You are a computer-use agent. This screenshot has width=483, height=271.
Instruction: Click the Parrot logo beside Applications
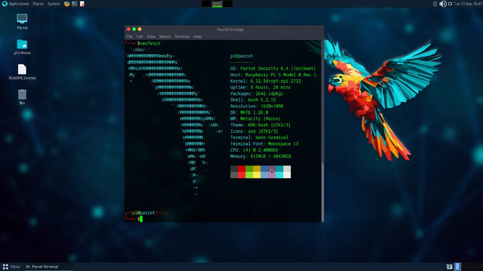pos(4,4)
